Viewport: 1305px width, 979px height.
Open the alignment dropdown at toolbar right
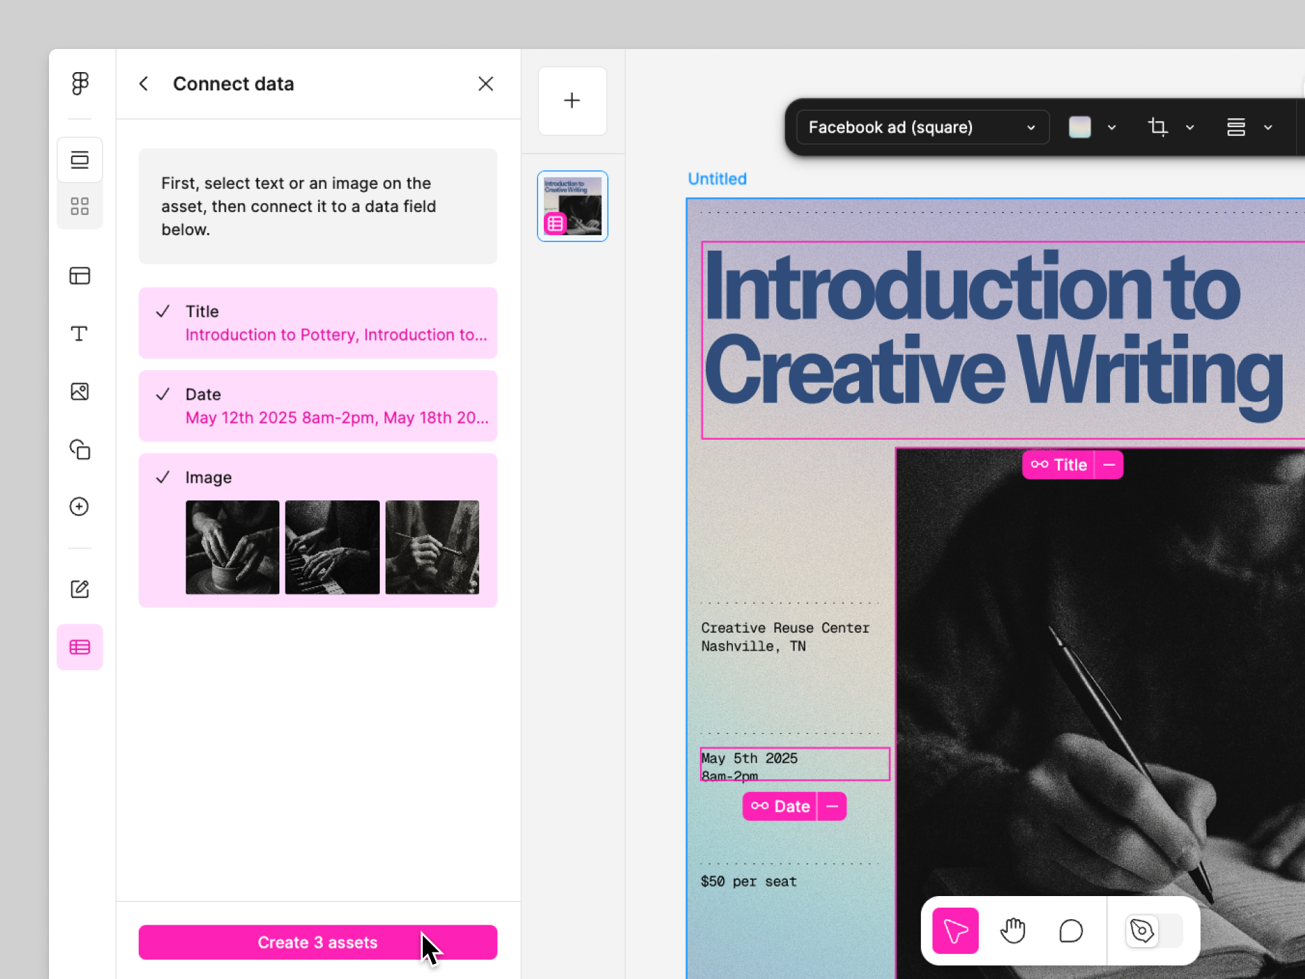1268,127
